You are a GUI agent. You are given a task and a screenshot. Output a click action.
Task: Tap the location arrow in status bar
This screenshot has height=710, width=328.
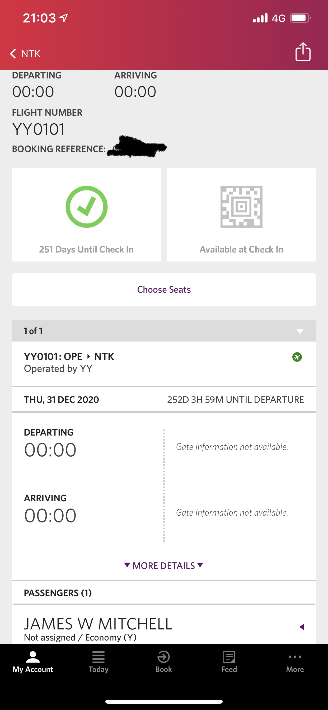64,18
